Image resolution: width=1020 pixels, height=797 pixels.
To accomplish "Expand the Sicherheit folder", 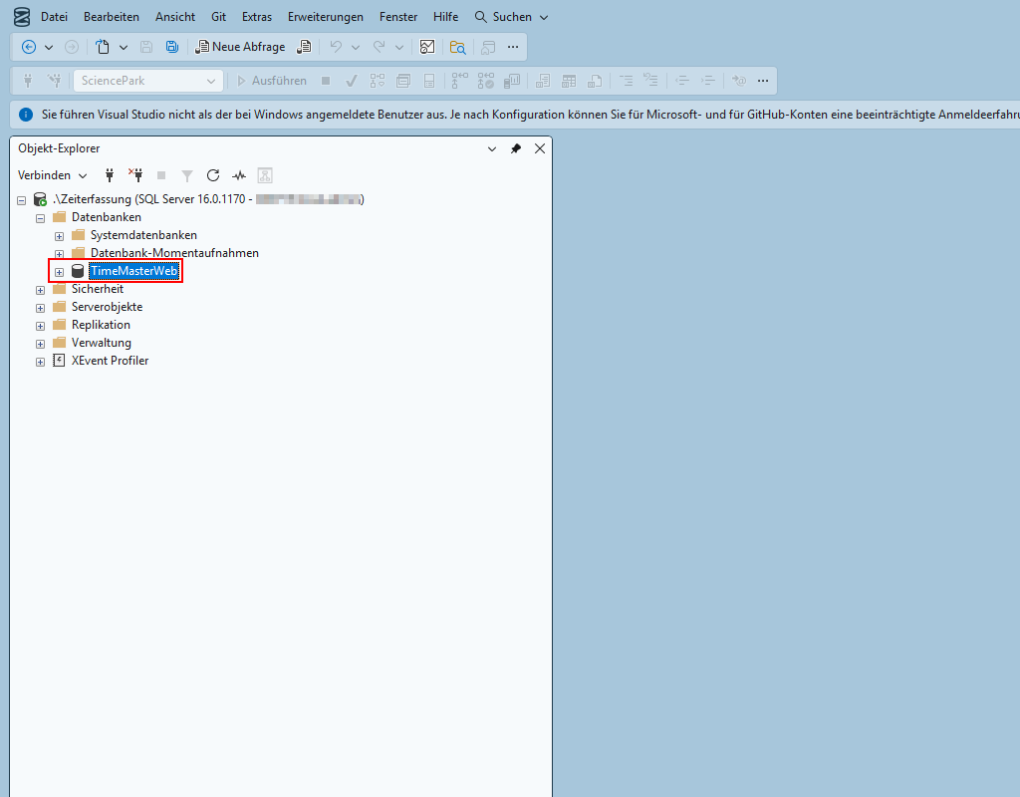I will click(x=41, y=290).
